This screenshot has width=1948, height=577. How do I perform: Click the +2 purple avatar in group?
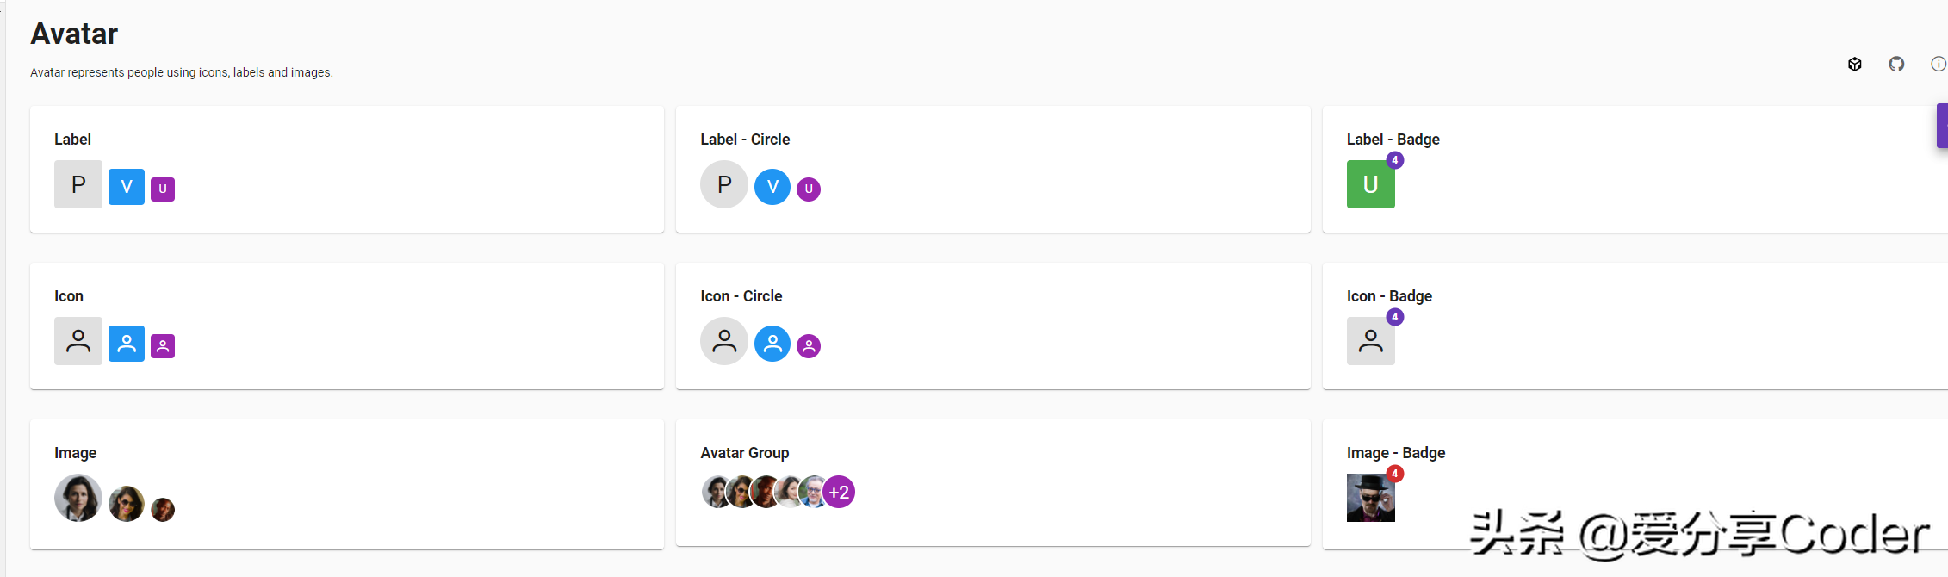[x=839, y=492]
